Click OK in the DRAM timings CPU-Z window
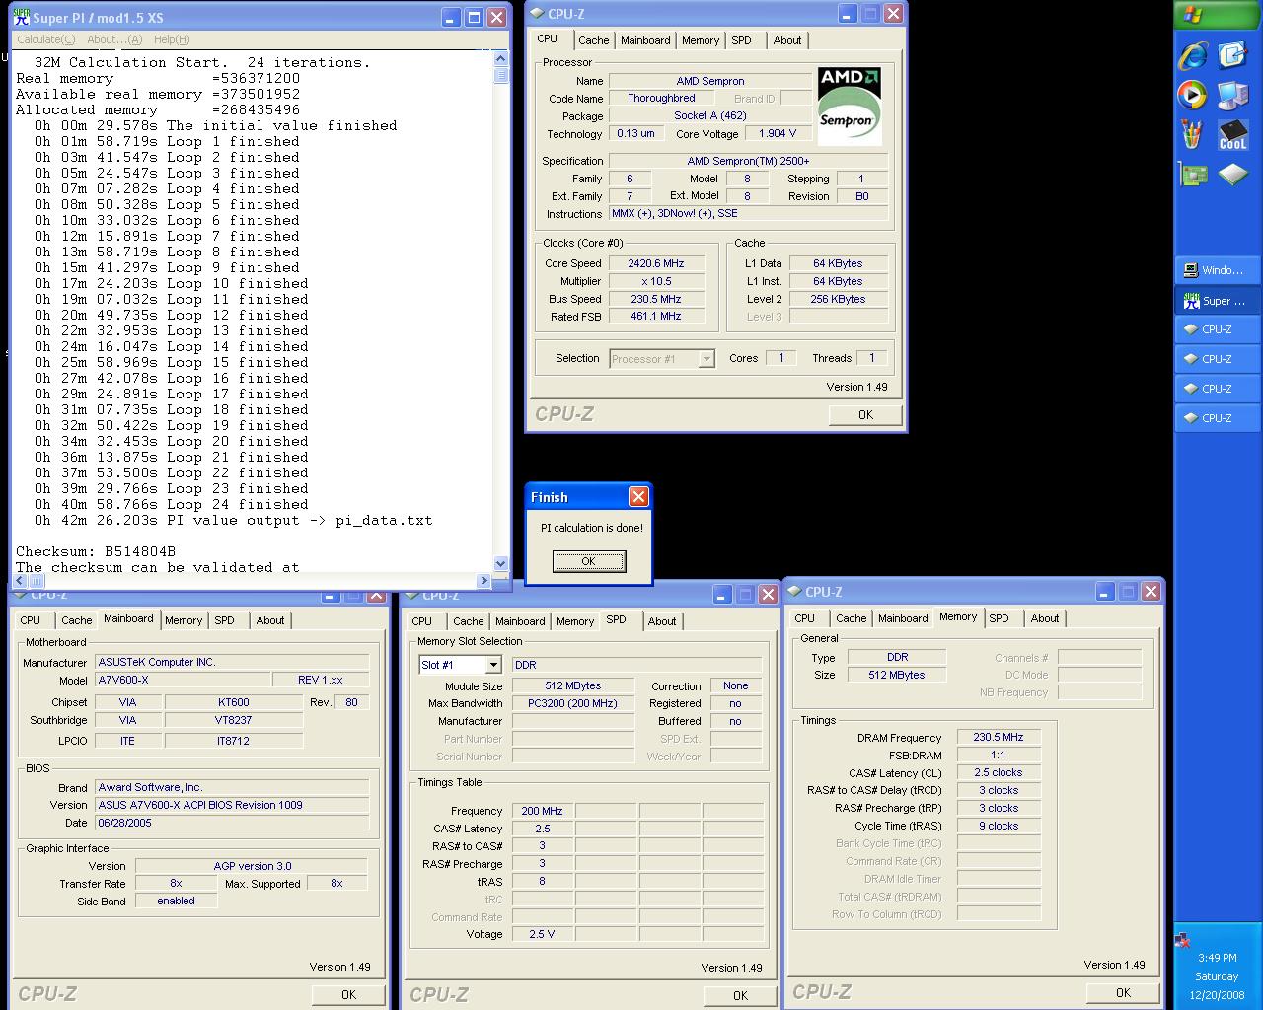 click(x=1123, y=992)
